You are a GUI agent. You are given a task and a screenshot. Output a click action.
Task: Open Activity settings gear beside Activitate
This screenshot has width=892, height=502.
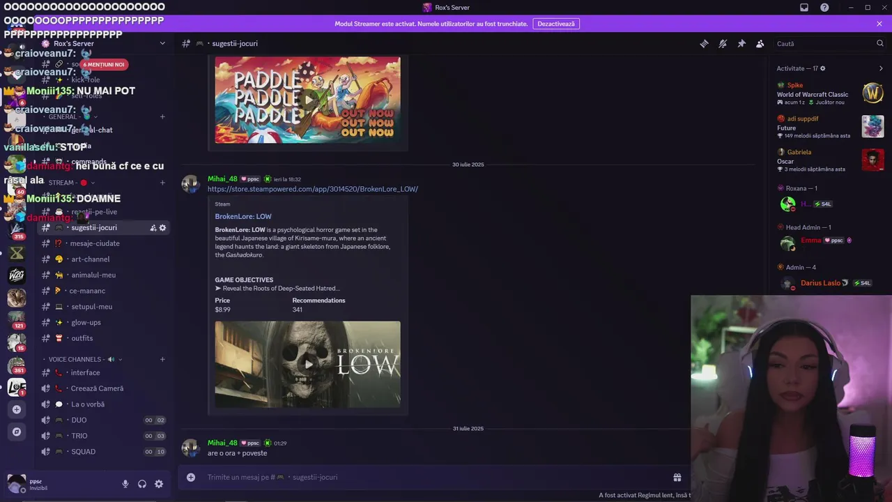pos(823,68)
